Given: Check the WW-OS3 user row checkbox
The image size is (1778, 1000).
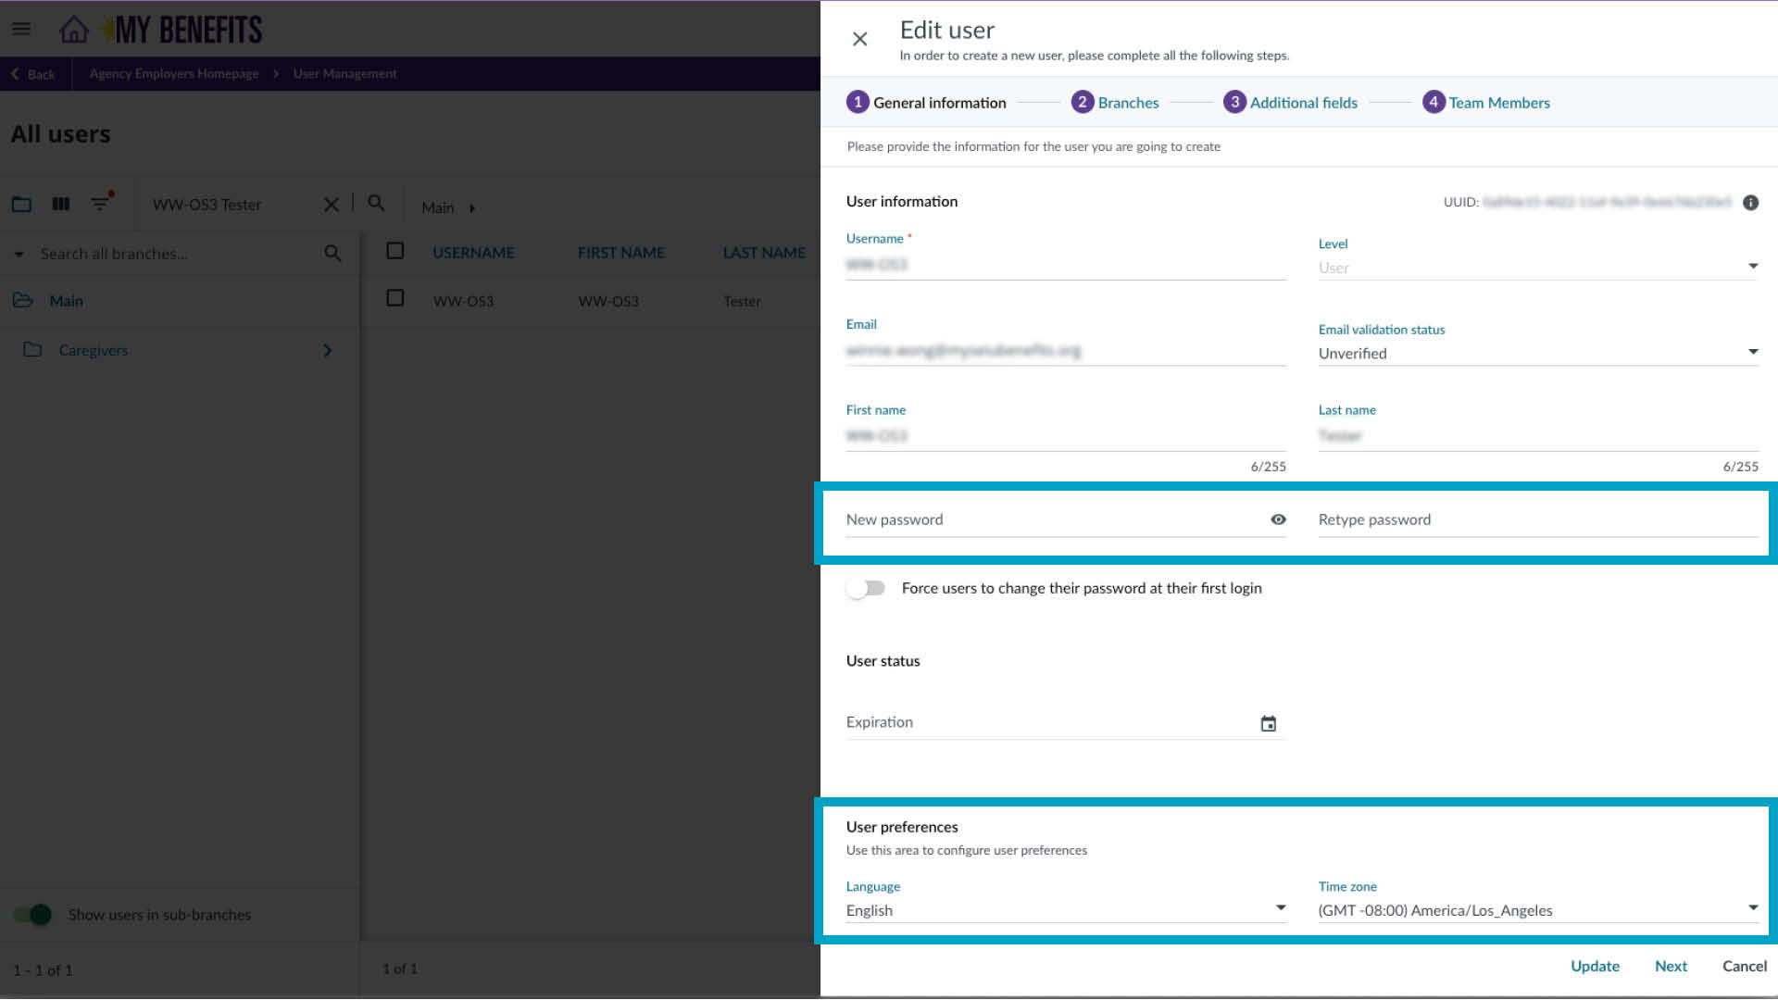Looking at the screenshot, I should pos(395,298).
